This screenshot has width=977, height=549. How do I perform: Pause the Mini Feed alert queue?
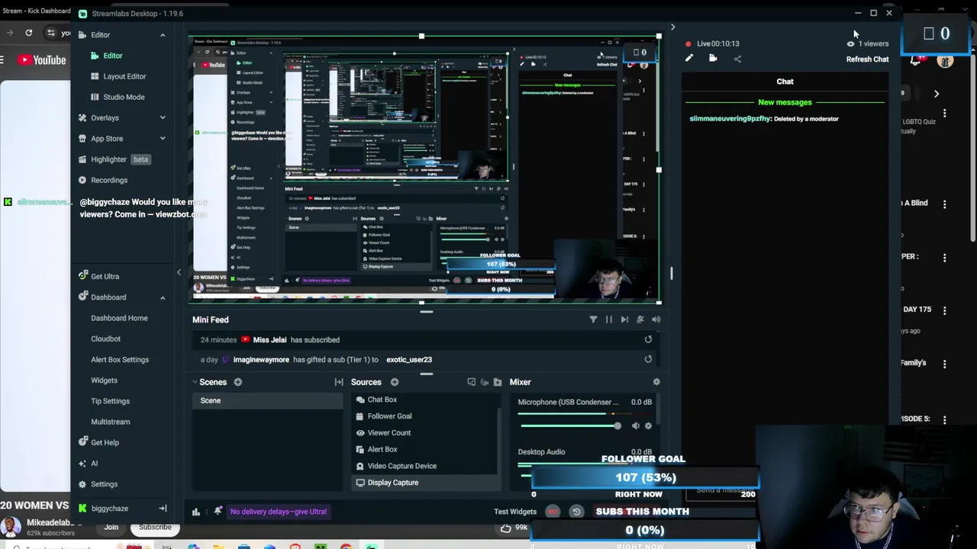(608, 319)
